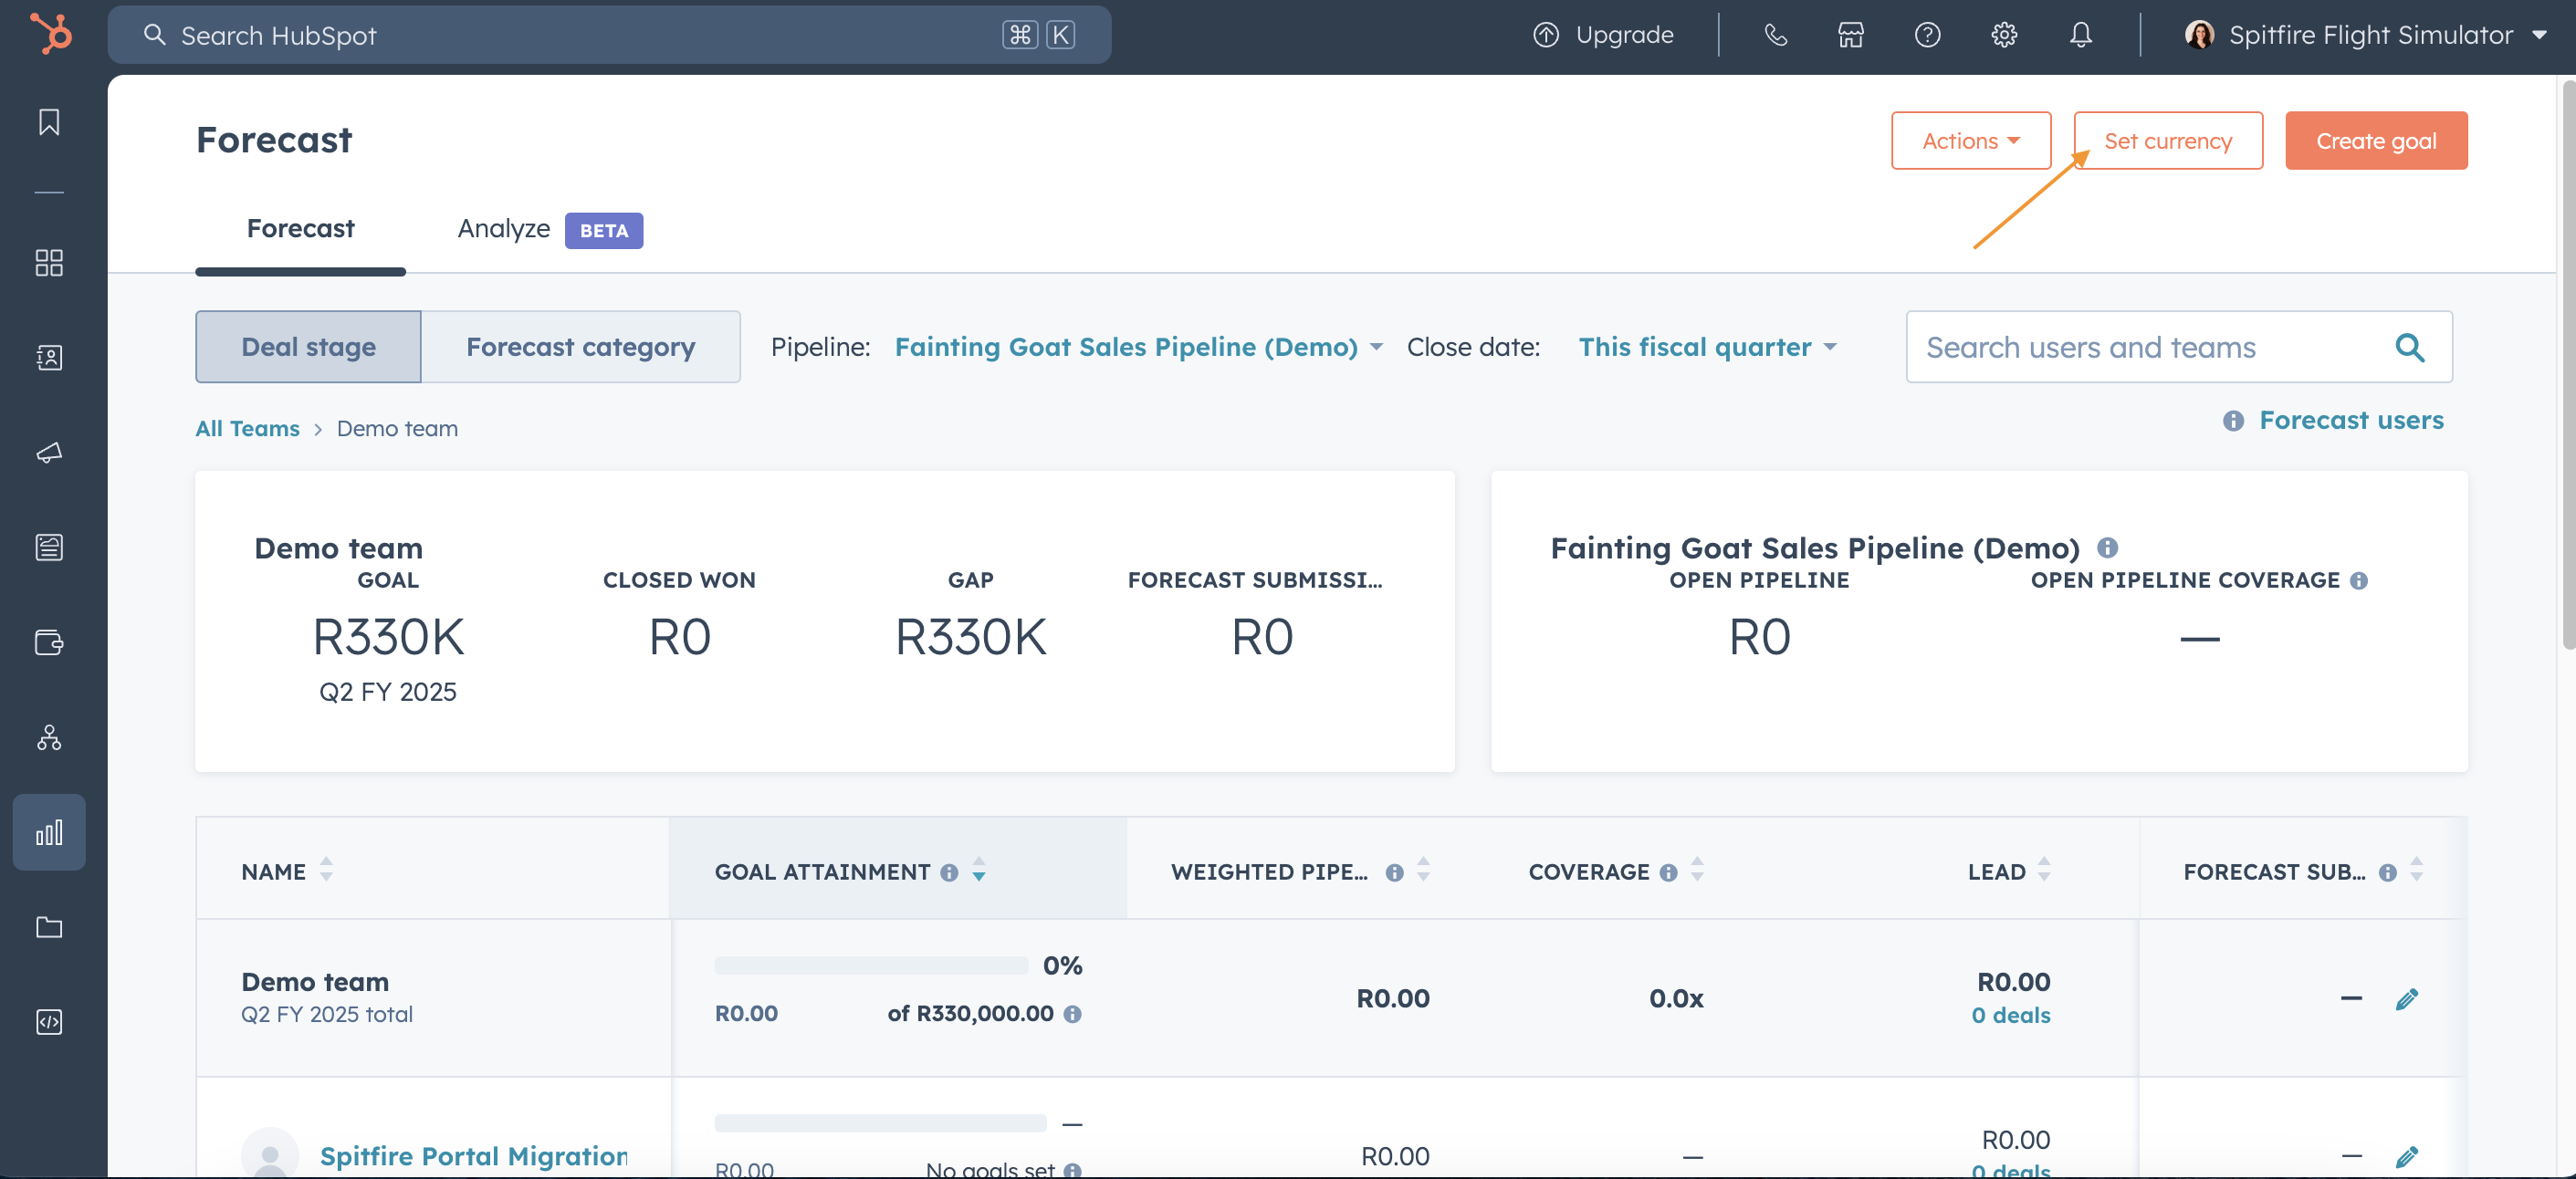Click info icon beside R330,000.00 goal
The height and width of the screenshot is (1179, 2576).
tap(1072, 1014)
